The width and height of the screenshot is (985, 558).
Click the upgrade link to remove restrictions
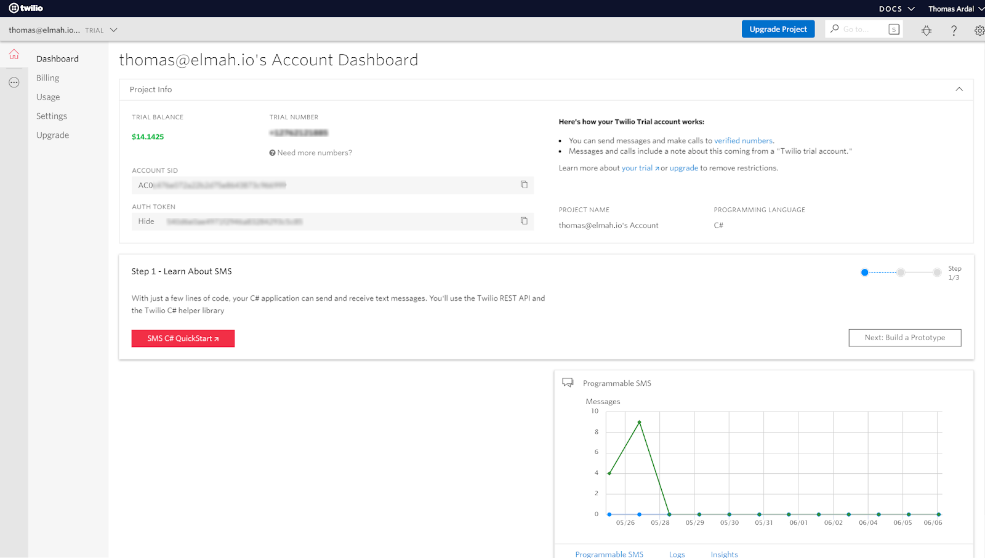684,168
